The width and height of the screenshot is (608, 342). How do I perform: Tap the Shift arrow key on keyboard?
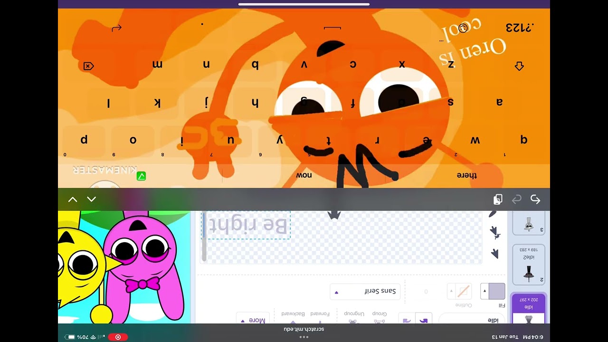pos(519,66)
